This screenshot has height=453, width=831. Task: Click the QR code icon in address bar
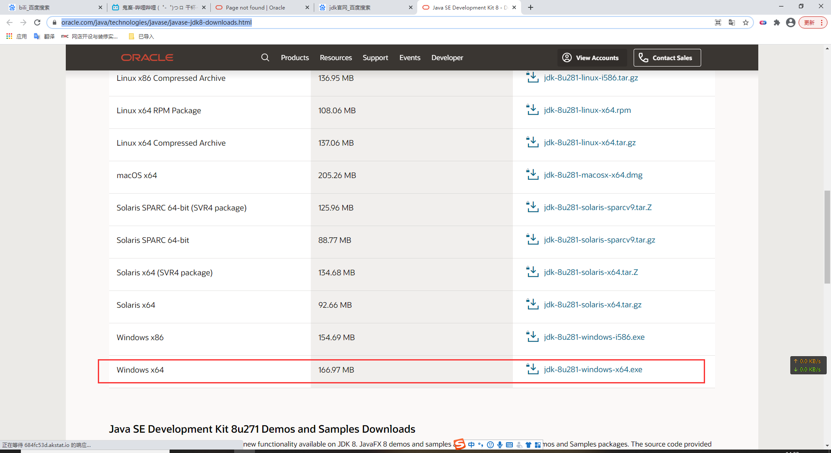point(718,22)
